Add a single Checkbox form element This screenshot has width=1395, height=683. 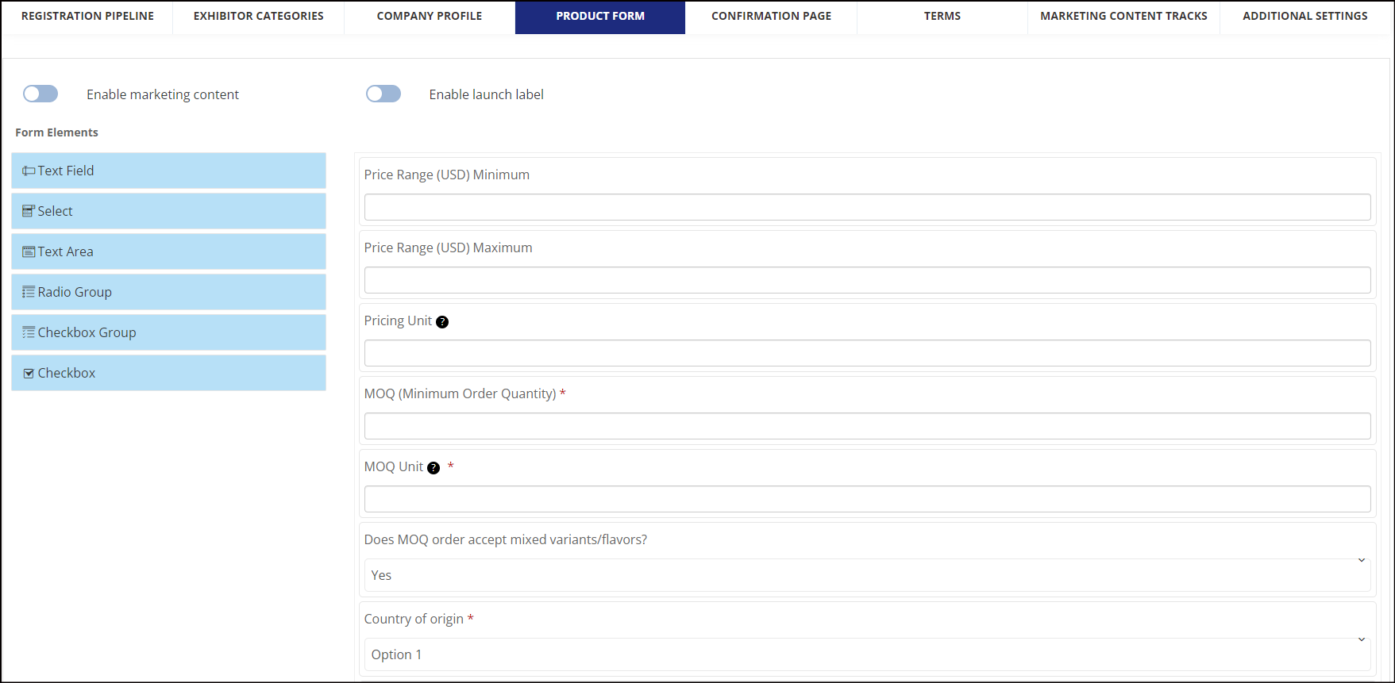coord(168,373)
